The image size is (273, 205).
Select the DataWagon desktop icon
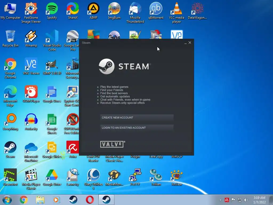point(198,11)
